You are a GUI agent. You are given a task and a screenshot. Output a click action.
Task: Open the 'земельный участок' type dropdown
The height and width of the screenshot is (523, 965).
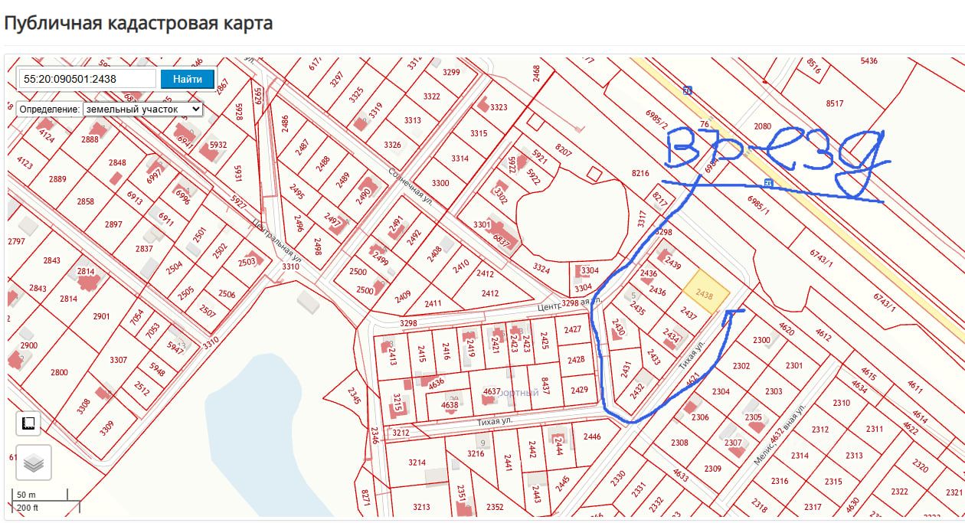click(x=142, y=109)
